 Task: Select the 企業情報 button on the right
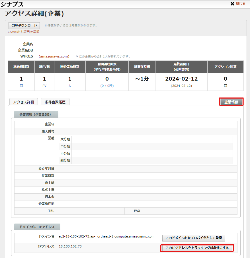pyautogui.click(x=231, y=102)
